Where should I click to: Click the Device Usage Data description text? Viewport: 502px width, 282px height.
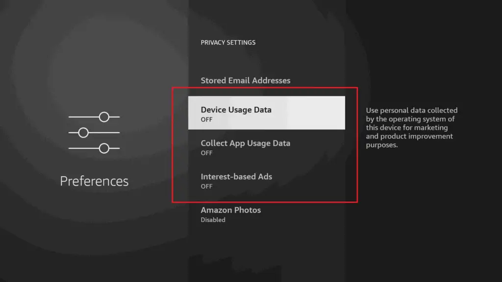tap(411, 128)
